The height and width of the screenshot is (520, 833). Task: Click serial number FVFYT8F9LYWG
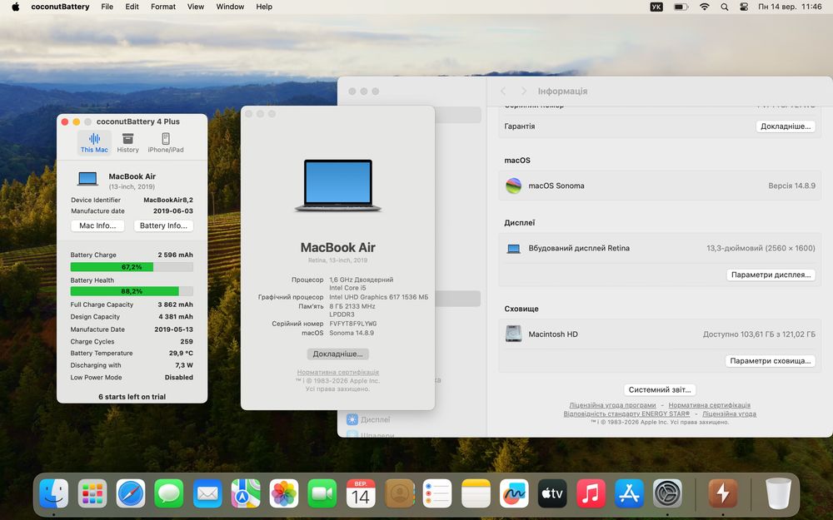tap(352, 324)
